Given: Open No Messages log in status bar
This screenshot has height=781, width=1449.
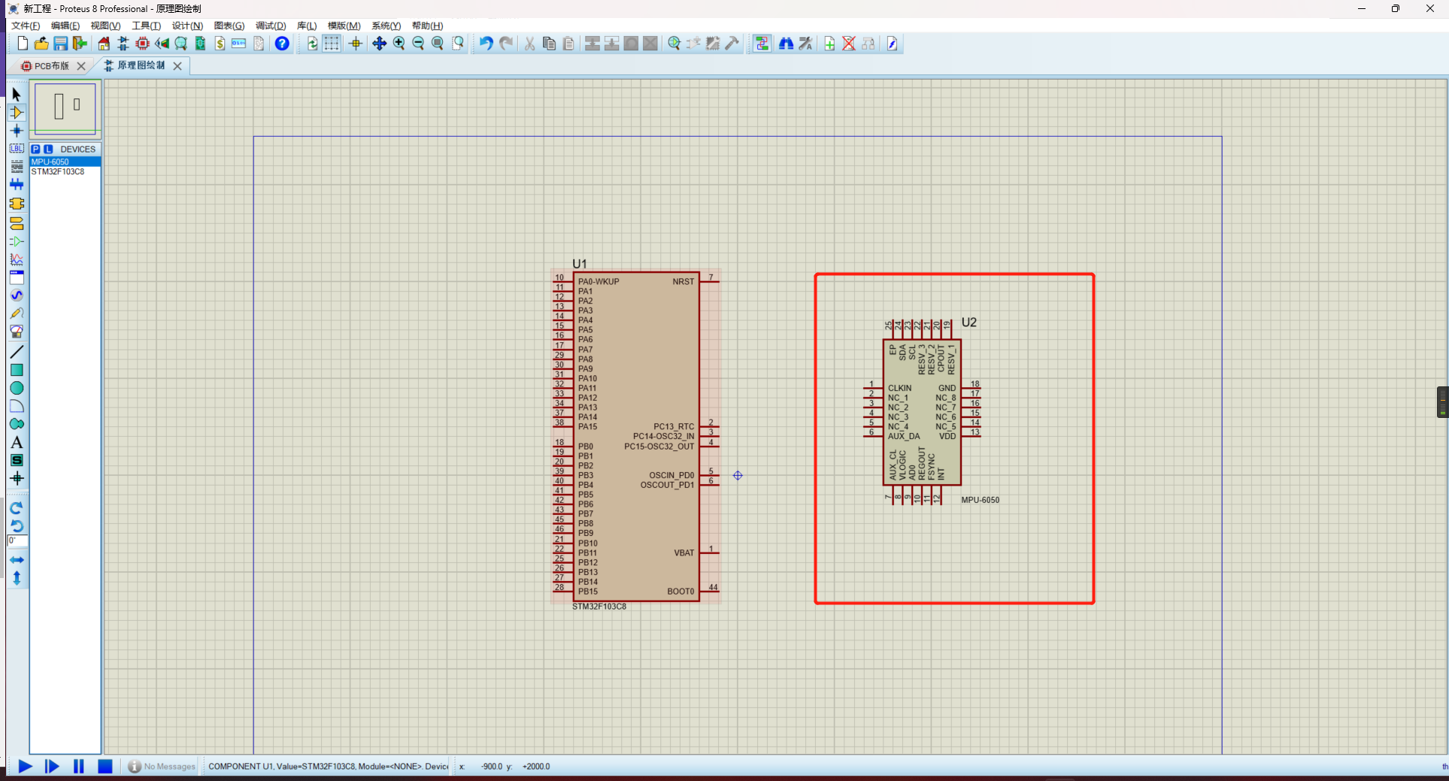Looking at the screenshot, I should point(162,767).
